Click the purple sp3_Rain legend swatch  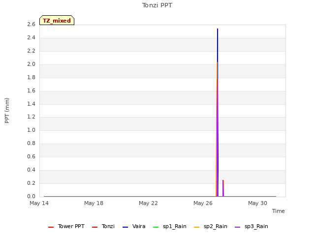[x=237, y=227]
